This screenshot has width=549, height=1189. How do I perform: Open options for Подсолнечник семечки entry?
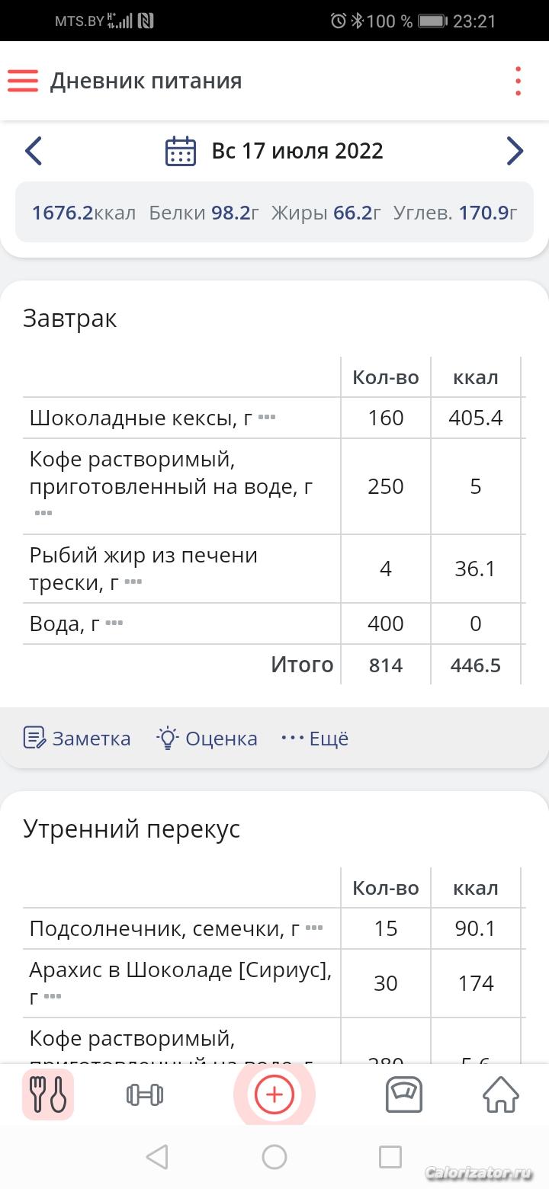313,928
